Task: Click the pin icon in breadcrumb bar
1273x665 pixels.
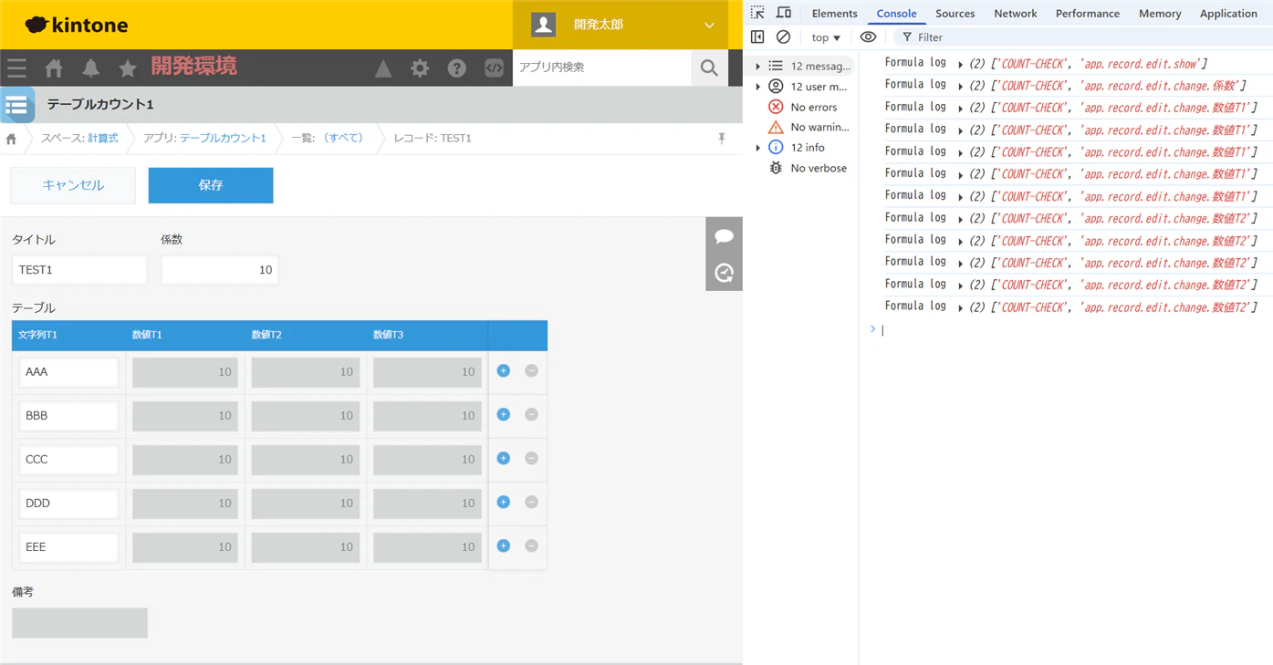Action: (721, 139)
